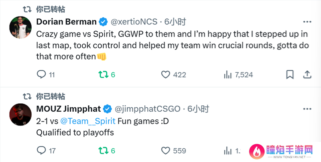Open more options for Dorian Berman's tweet
This screenshot has width=321, height=162.
click(307, 22)
